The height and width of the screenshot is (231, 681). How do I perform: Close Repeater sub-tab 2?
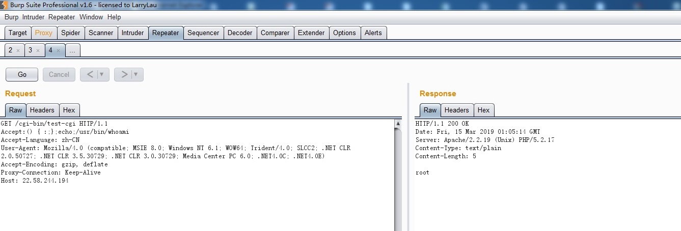click(18, 50)
